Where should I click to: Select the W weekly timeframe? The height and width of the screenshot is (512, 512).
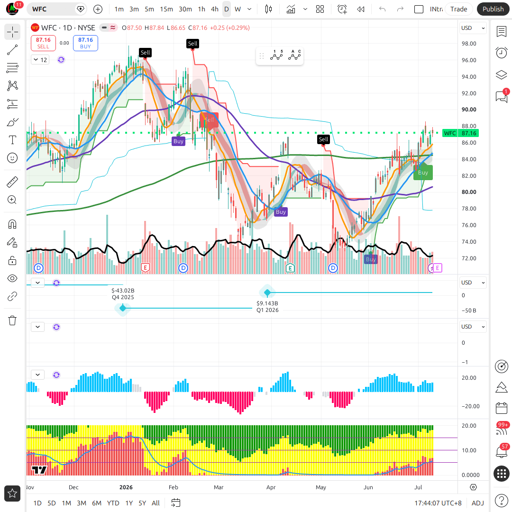(238, 9)
